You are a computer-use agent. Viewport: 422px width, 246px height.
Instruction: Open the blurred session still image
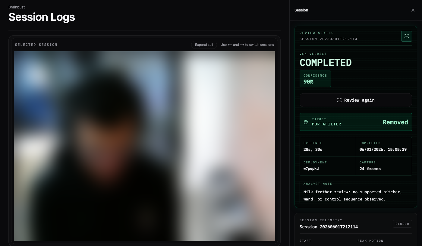(144, 146)
